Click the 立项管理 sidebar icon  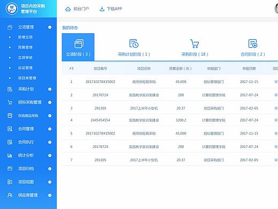click(x=10, y=27)
